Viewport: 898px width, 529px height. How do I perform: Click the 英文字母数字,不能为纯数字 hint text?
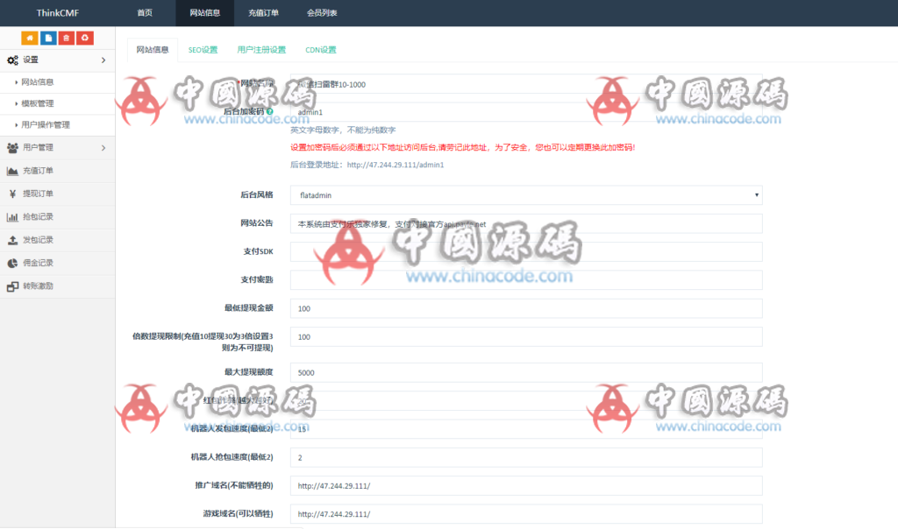tap(343, 130)
